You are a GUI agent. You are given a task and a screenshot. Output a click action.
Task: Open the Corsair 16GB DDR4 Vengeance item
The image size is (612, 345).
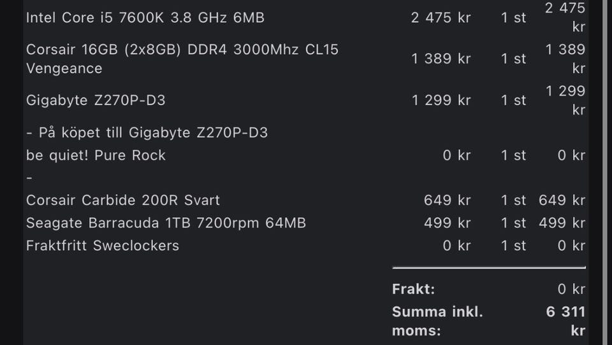point(182,59)
